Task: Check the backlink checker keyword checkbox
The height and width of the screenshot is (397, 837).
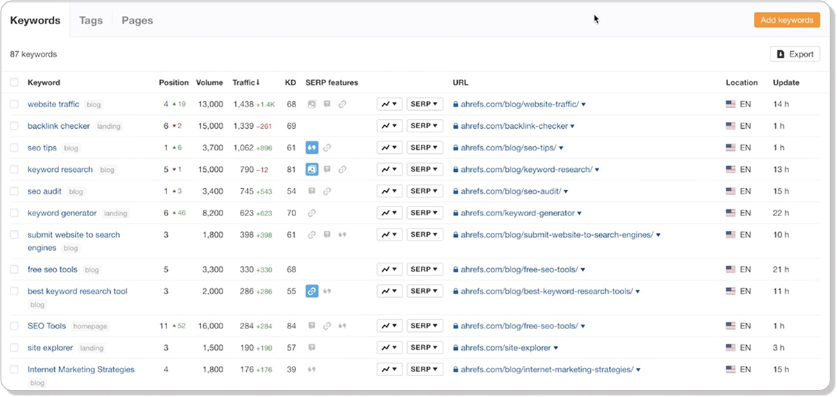Action: tap(15, 126)
